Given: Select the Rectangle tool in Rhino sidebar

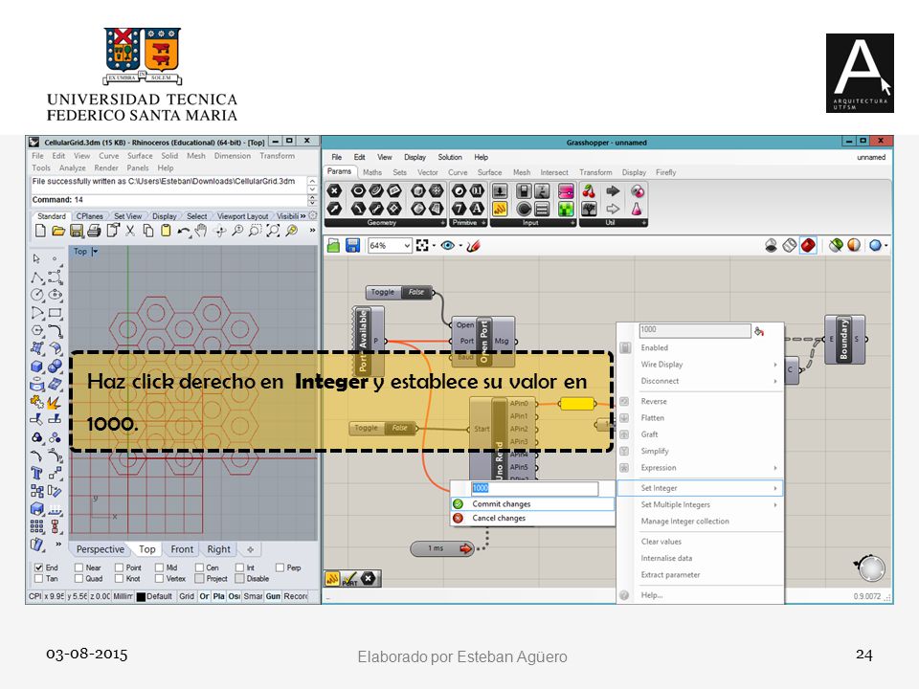Looking at the screenshot, I should click(x=56, y=313).
